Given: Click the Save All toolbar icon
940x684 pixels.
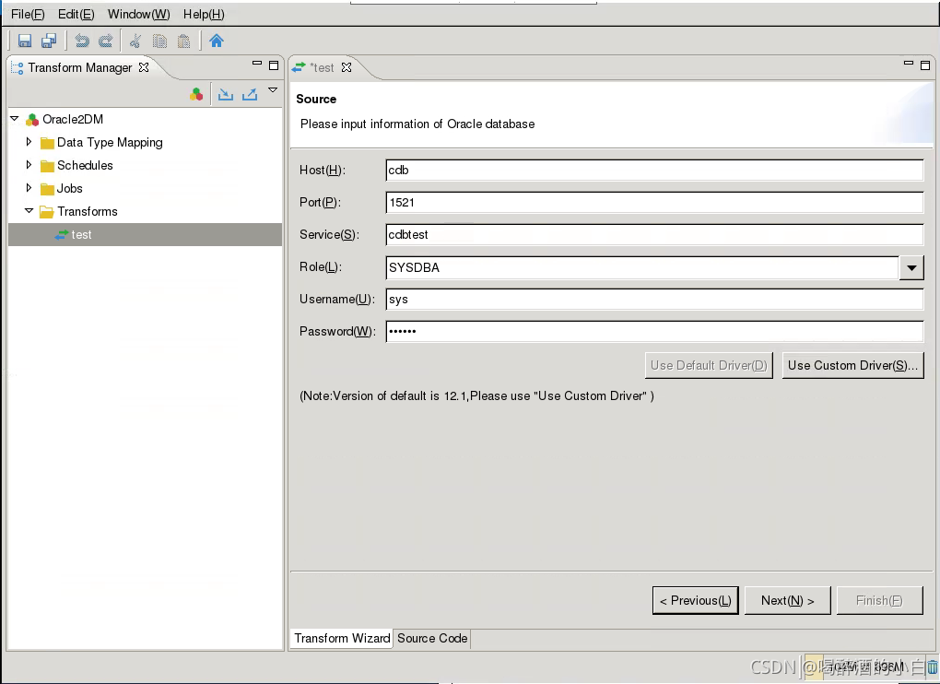Looking at the screenshot, I should point(49,41).
